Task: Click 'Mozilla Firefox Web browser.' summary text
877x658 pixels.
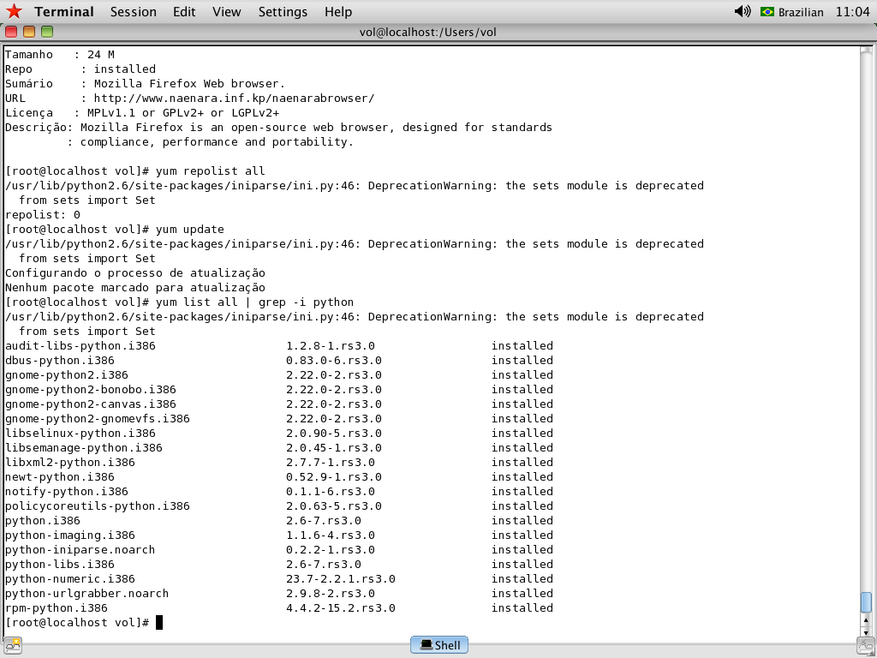Action: [189, 84]
